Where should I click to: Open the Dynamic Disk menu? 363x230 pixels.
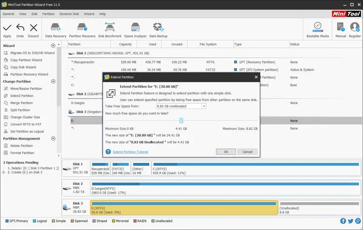69,14
